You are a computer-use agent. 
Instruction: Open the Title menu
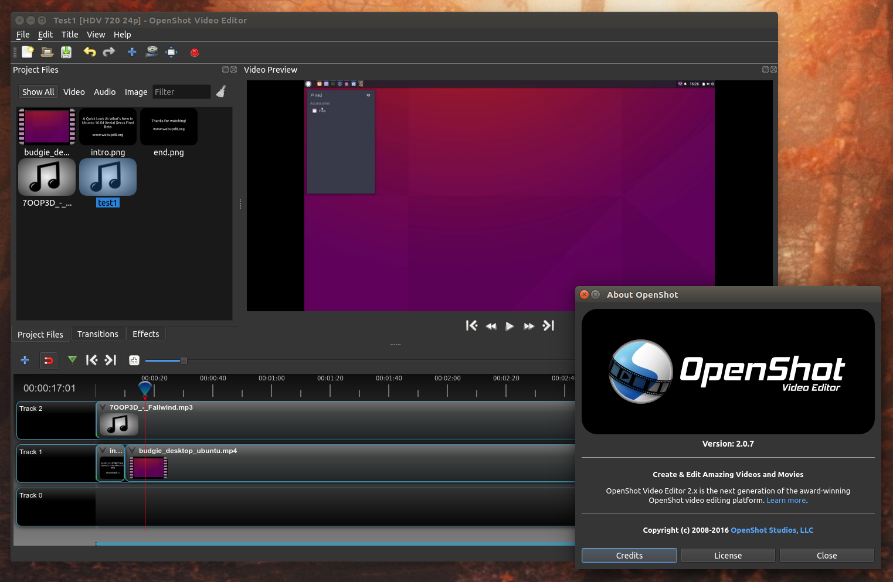(x=70, y=35)
